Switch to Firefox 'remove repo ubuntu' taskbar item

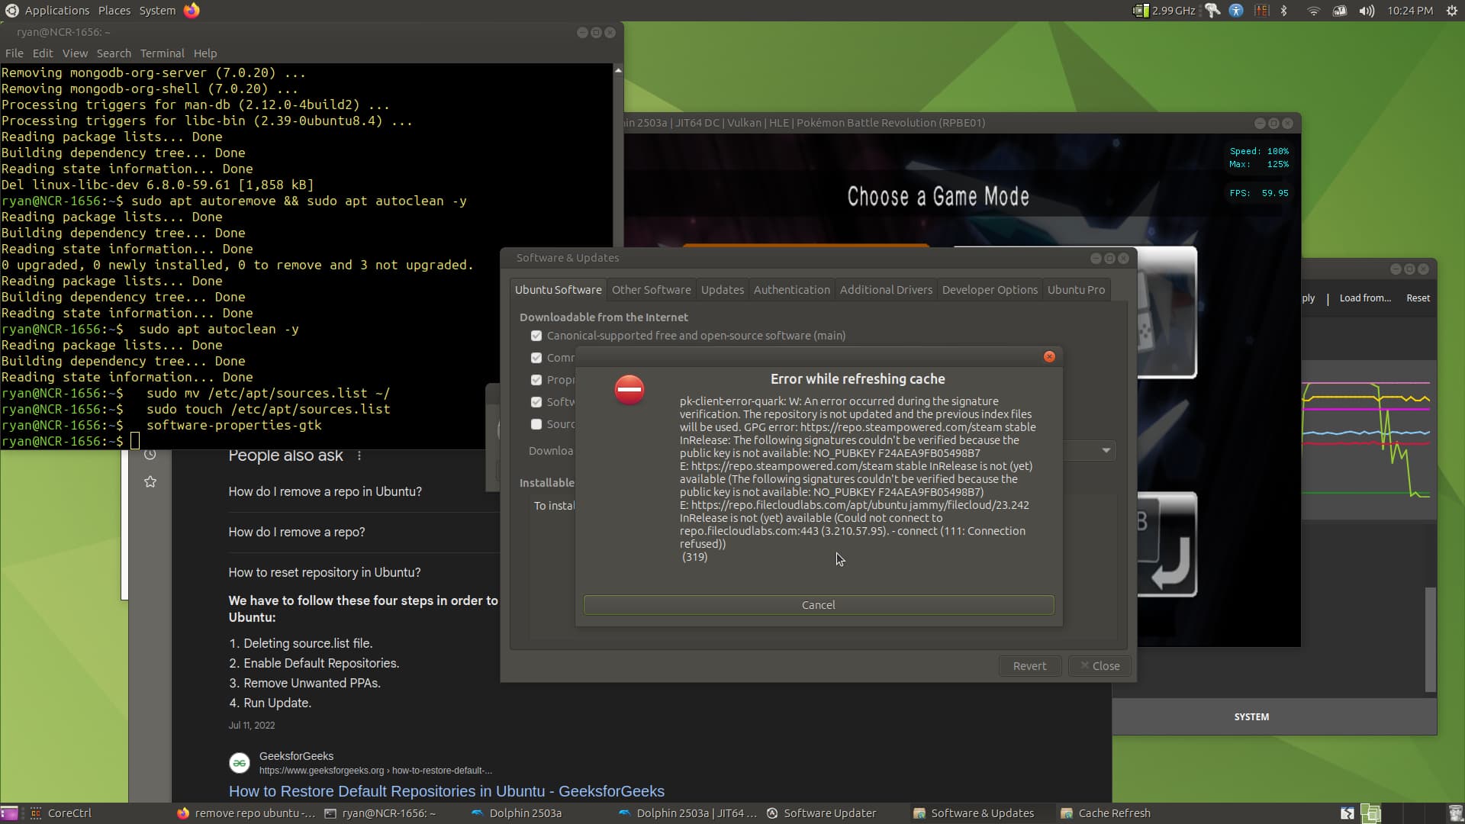pos(246,813)
